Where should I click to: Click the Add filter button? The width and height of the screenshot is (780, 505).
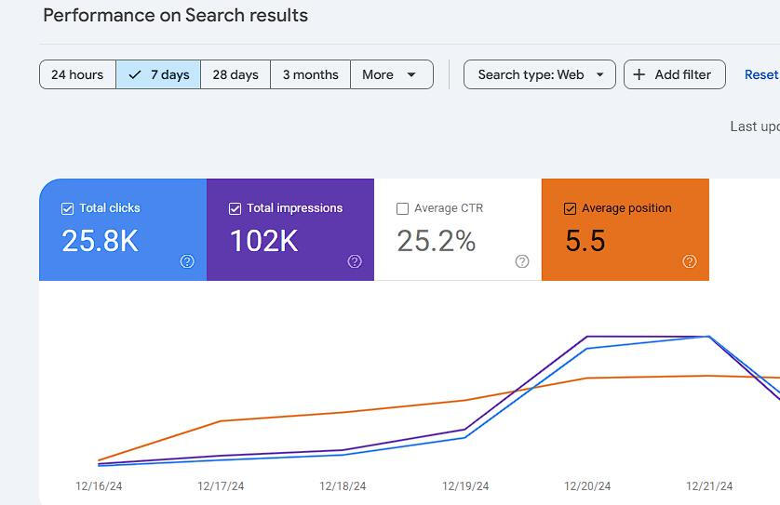pos(675,74)
